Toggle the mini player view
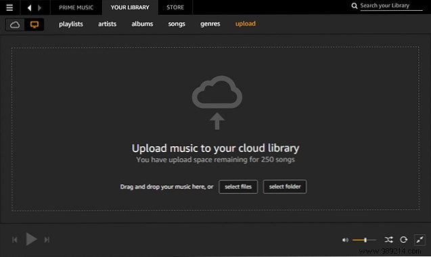Screen dimensions: 431x257 (419, 239)
